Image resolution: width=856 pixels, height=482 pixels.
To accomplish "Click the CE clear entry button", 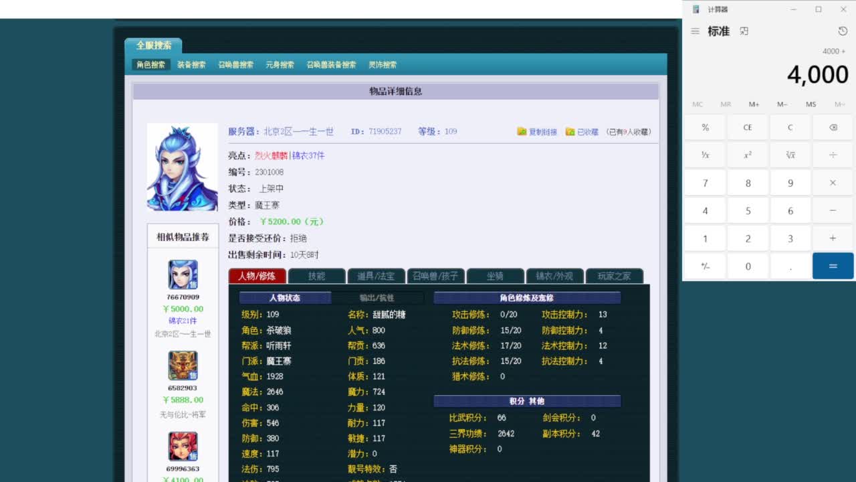I will tap(748, 127).
